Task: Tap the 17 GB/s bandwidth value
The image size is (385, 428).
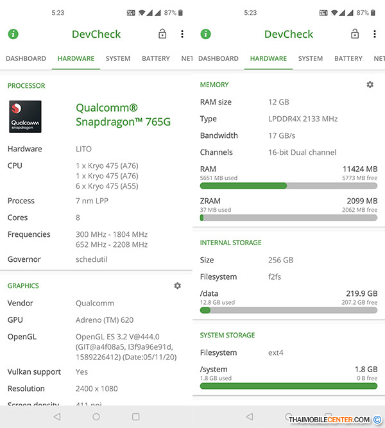Action: [x=282, y=135]
